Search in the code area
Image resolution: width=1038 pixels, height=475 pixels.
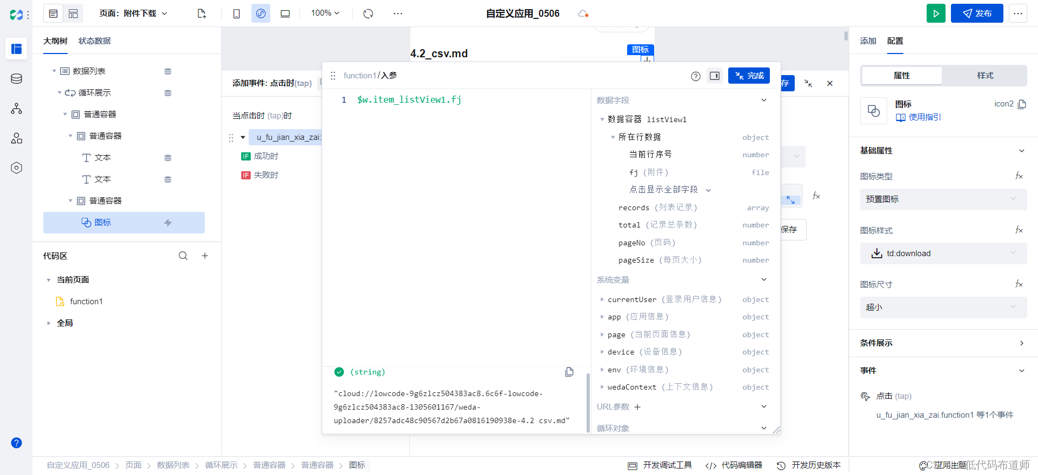click(183, 256)
